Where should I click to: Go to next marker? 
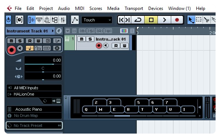128,20
